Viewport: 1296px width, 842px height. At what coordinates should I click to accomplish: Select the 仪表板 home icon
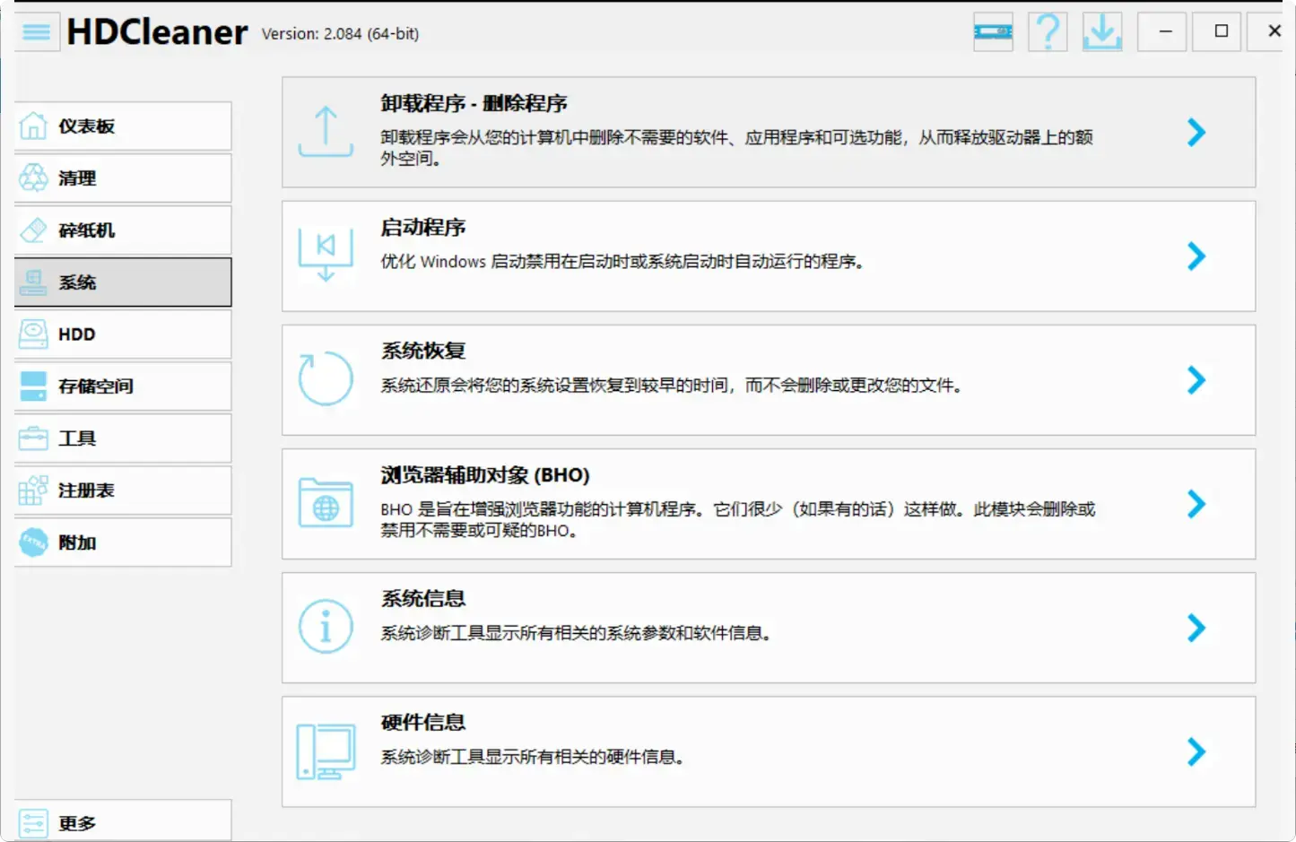tap(32, 126)
